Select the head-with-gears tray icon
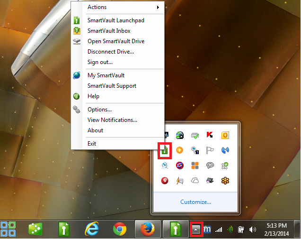This screenshot has height=239, width=301. coord(165,165)
